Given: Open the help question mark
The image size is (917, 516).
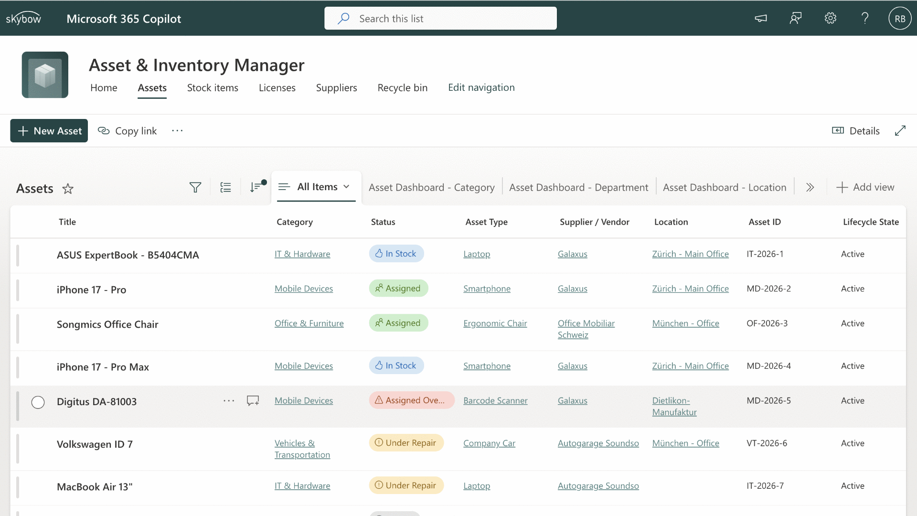Looking at the screenshot, I should pos(865,18).
